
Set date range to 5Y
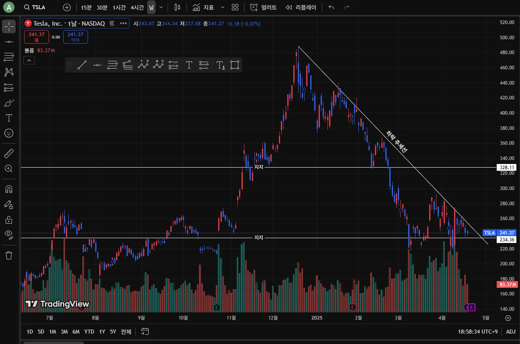(113, 332)
